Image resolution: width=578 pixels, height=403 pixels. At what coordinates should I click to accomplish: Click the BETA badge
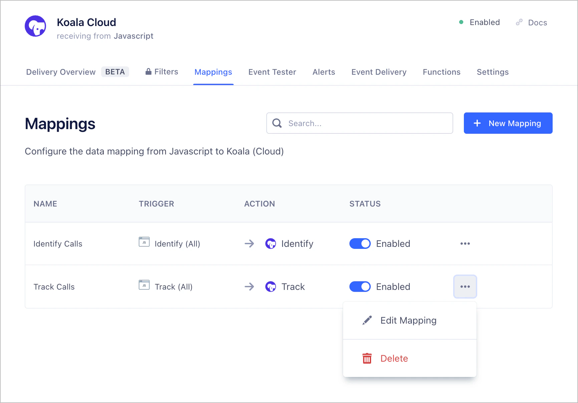(x=115, y=72)
